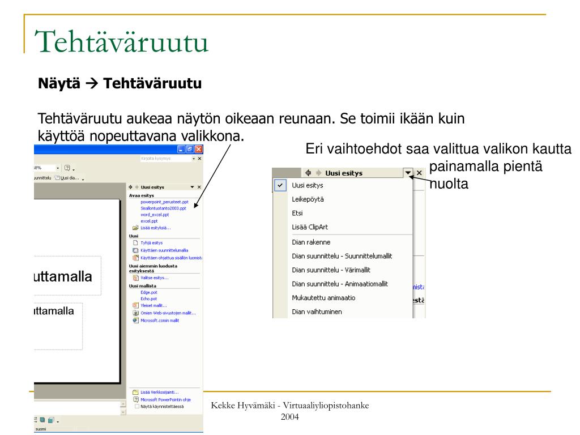580x435 pixels.
Task: Open the zoom percentage dropdown arrow
Action: pyautogui.click(x=58, y=168)
